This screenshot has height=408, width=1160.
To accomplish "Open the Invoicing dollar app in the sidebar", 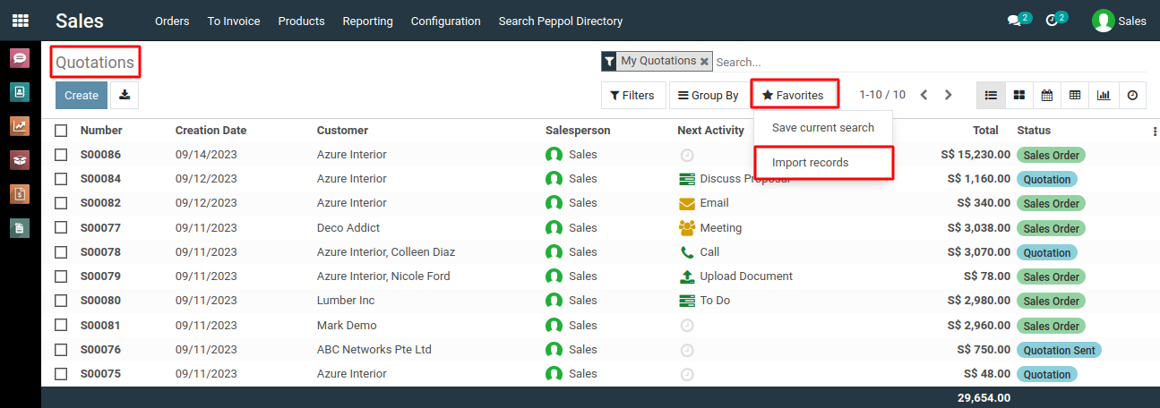I will [x=20, y=193].
